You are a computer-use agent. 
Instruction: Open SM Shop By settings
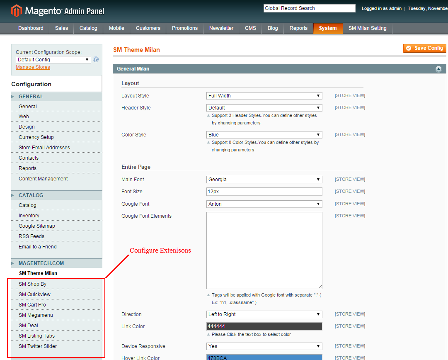tap(57, 284)
